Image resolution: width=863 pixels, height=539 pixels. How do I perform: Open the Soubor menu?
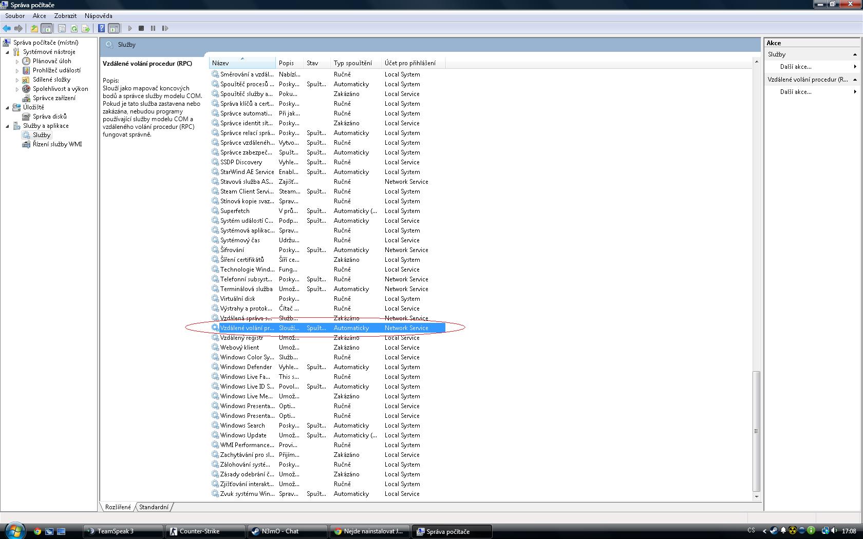click(x=15, y=16)
